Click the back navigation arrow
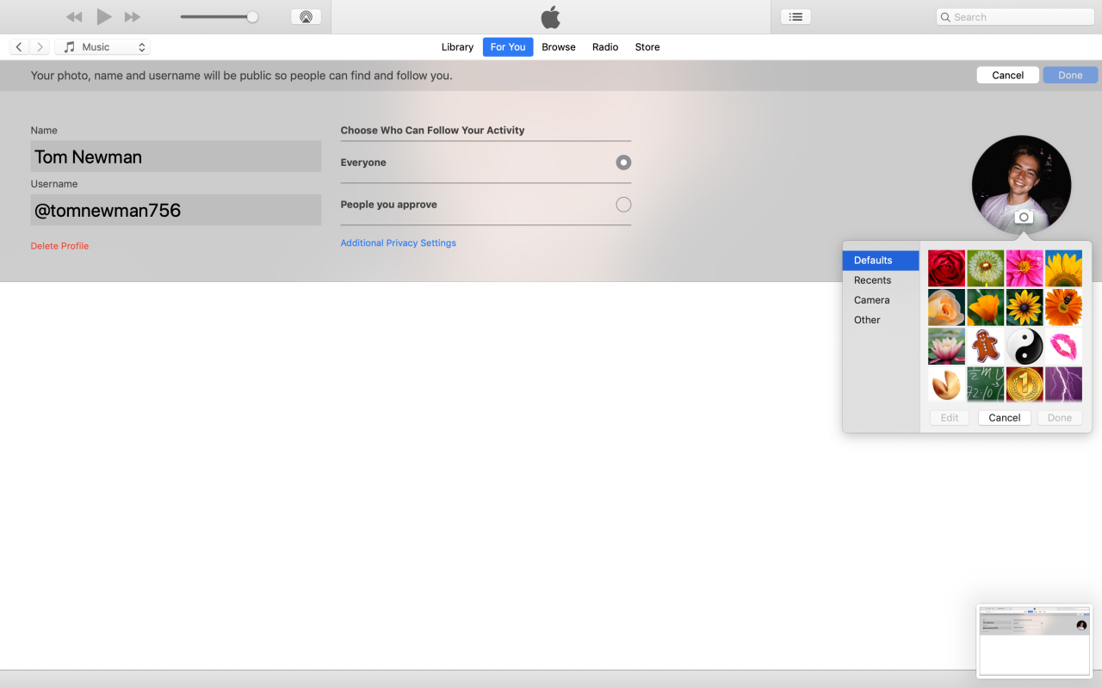The image size is (1102, 688). click(x=19, y=46)
